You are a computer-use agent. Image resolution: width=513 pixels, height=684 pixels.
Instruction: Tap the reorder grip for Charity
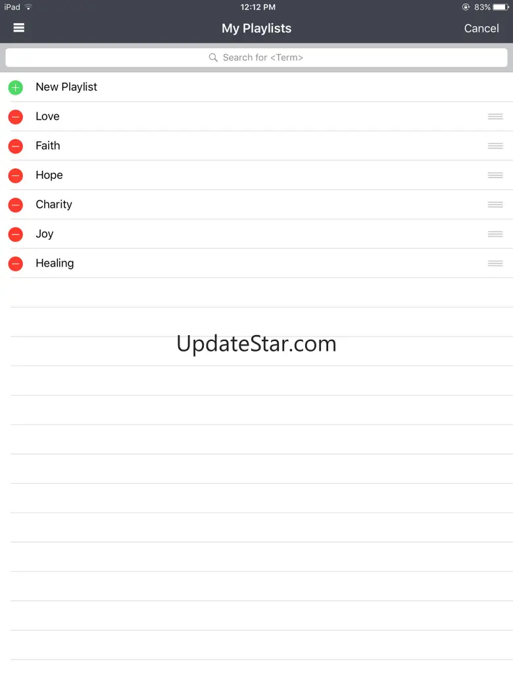click(x=495, y=204)
